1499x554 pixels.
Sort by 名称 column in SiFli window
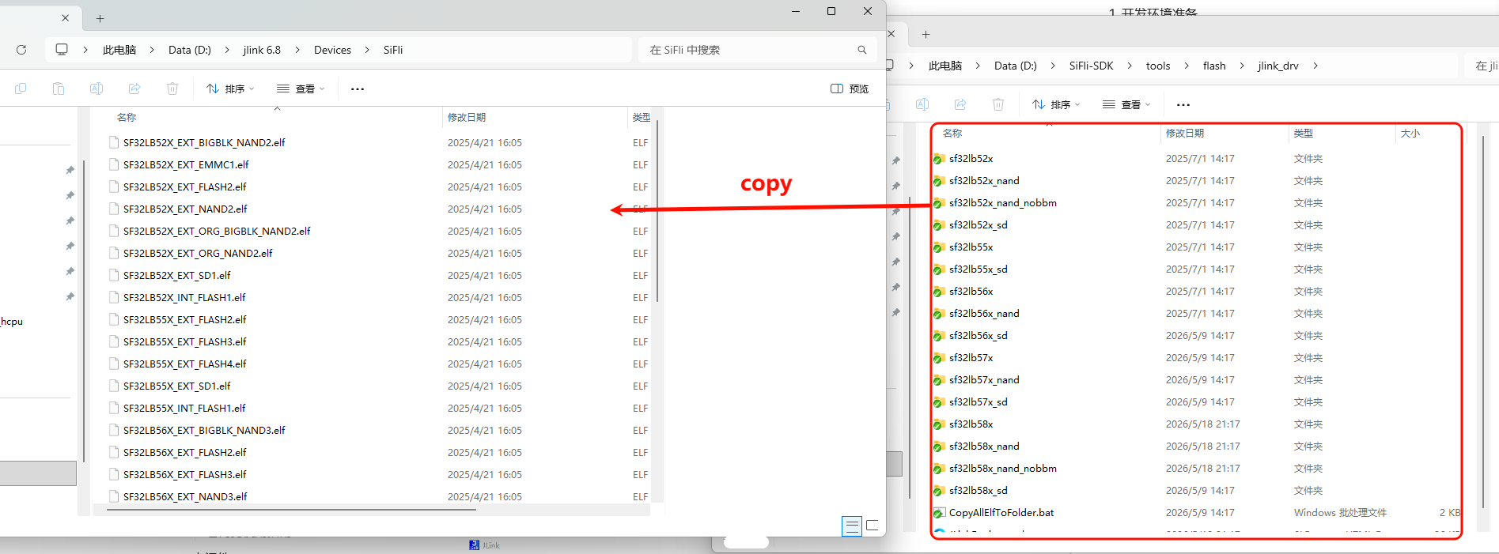pyautogui.click(x=127, y=117)
